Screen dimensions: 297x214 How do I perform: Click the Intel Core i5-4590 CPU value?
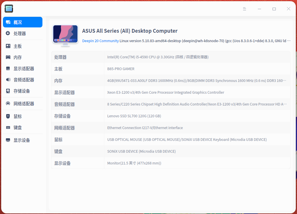tap(158, 57)
